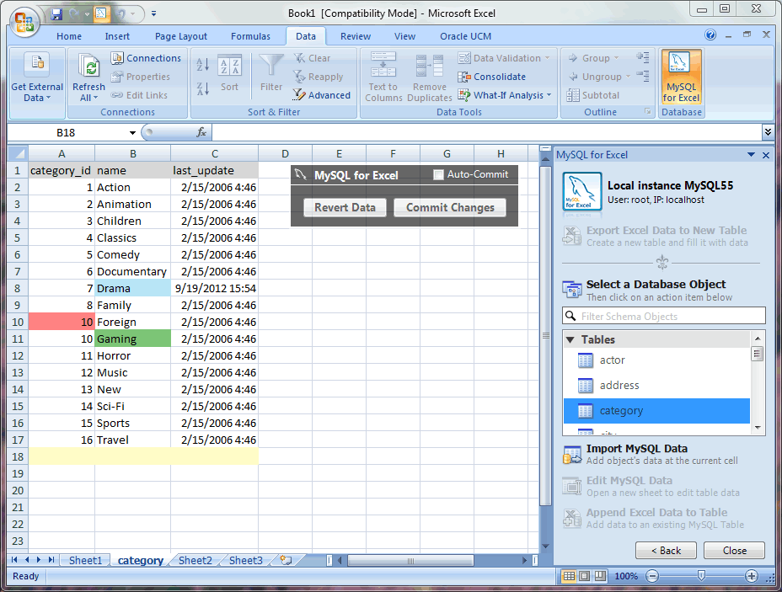Image resolution: width=782 pixels, height=592 pixels.
Task: Click the insert worksheet icon
Action: tap(286, 560)
